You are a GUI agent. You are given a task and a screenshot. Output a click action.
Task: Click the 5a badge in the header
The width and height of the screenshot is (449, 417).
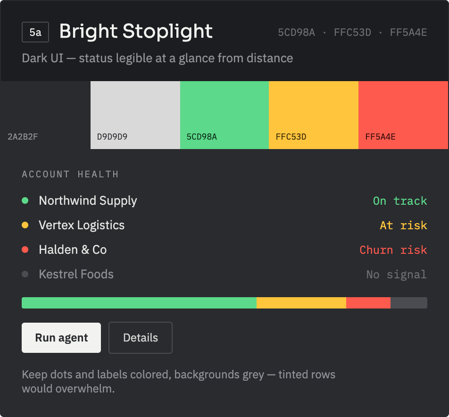[x=35, y=32]
